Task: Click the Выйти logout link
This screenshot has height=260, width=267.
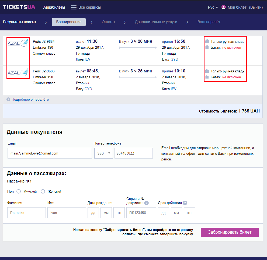Action: tap(256, 7)
